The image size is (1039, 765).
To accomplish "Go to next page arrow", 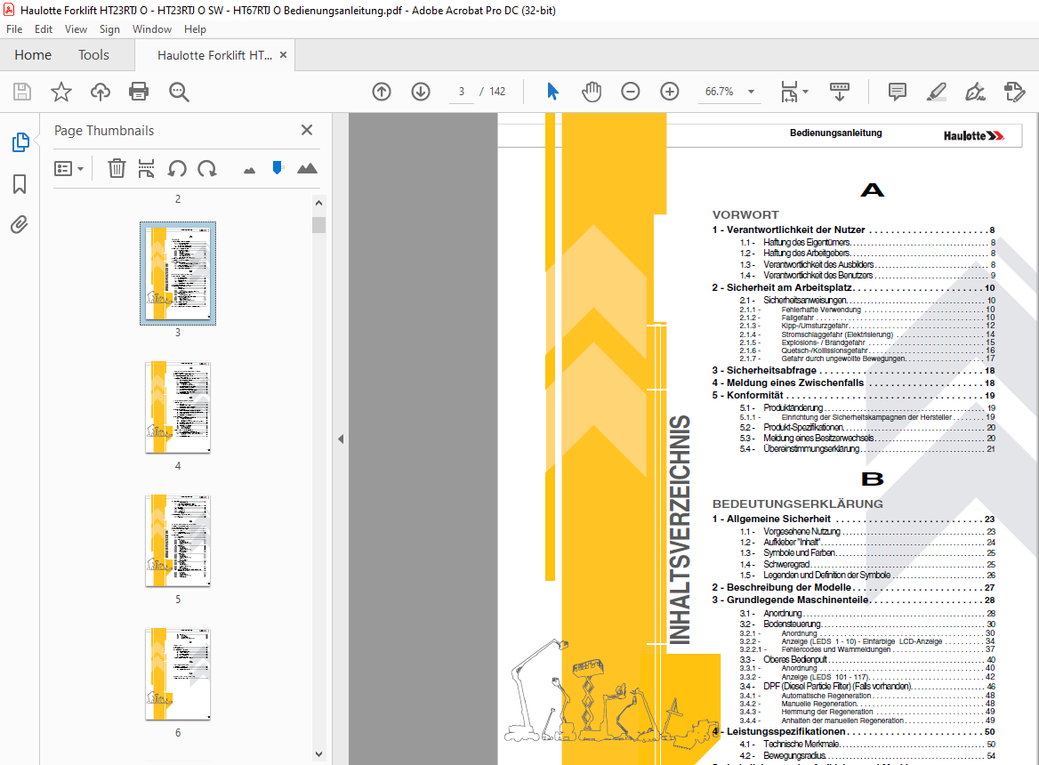I will [421, 92].
